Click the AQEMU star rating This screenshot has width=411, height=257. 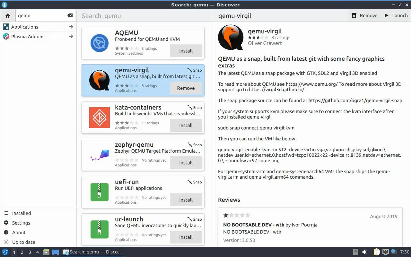[127, 48]
